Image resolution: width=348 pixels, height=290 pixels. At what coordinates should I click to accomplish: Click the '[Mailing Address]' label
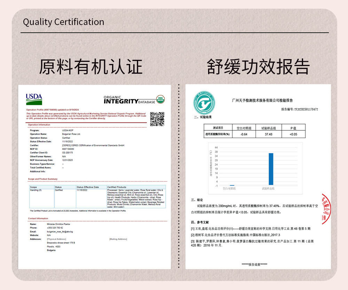(x=118, y=239)
